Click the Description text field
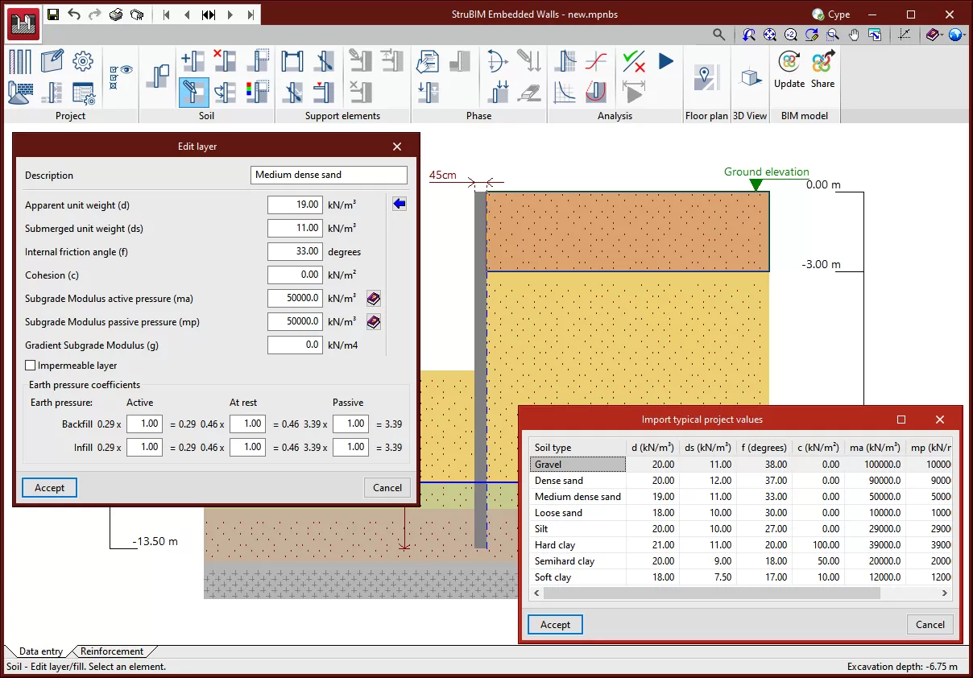Viewport: 973px width, 678px height. pyautogui.click(x=329, y=175)
